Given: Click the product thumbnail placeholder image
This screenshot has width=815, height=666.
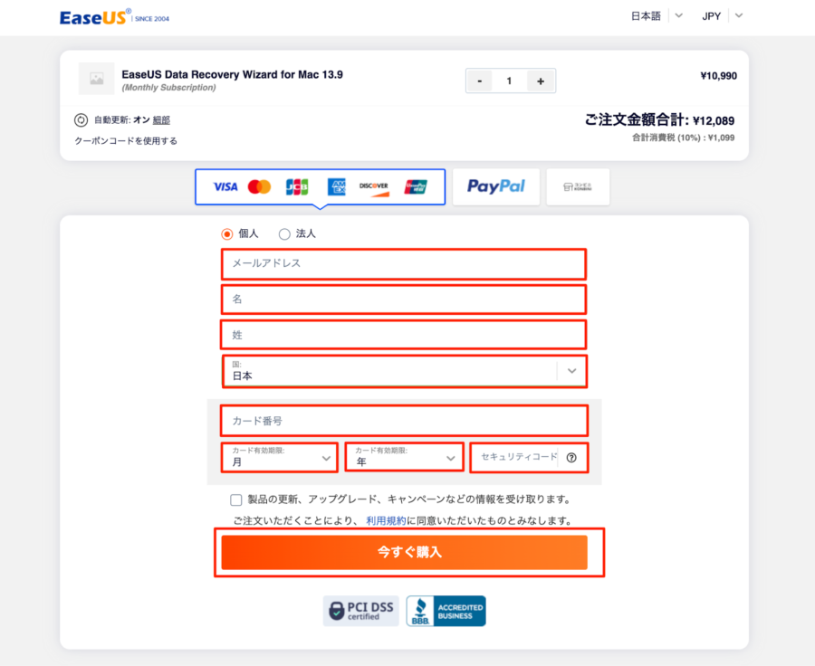Looking at the screenshot, I should [x=96, y=79].
